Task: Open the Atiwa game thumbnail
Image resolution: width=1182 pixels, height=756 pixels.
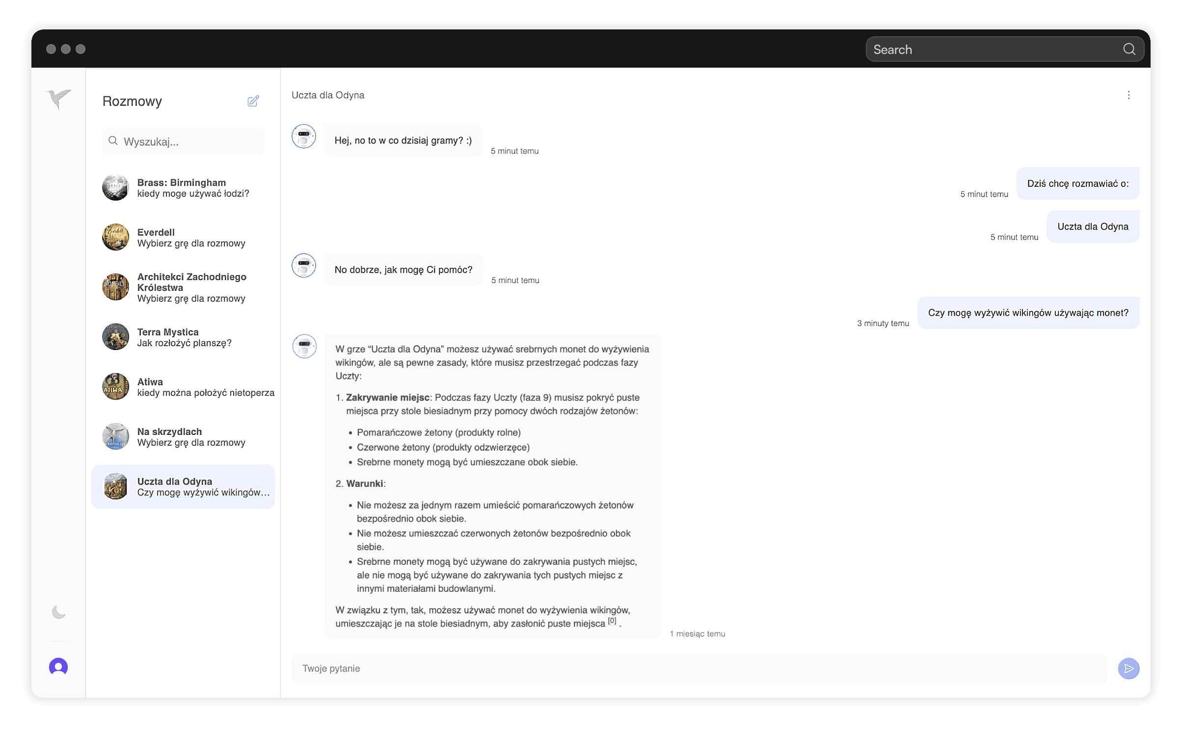Action: coord(115,387)
